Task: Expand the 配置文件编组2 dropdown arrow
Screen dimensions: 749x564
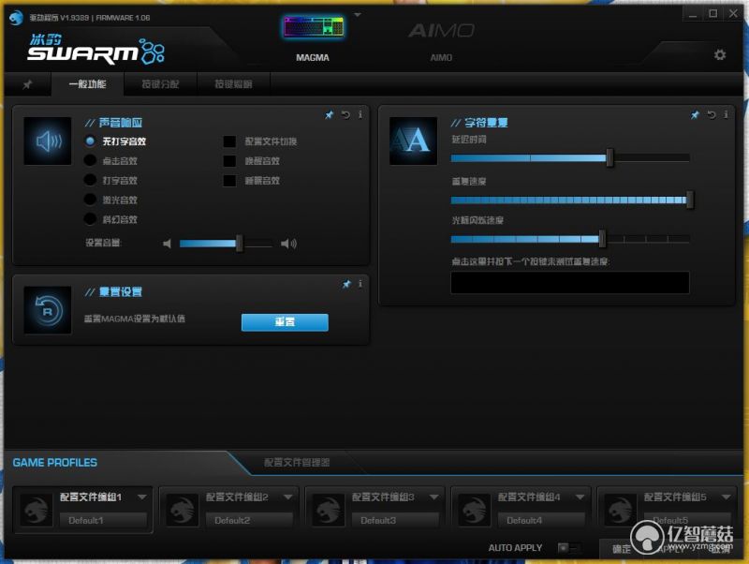Action: 288,497
